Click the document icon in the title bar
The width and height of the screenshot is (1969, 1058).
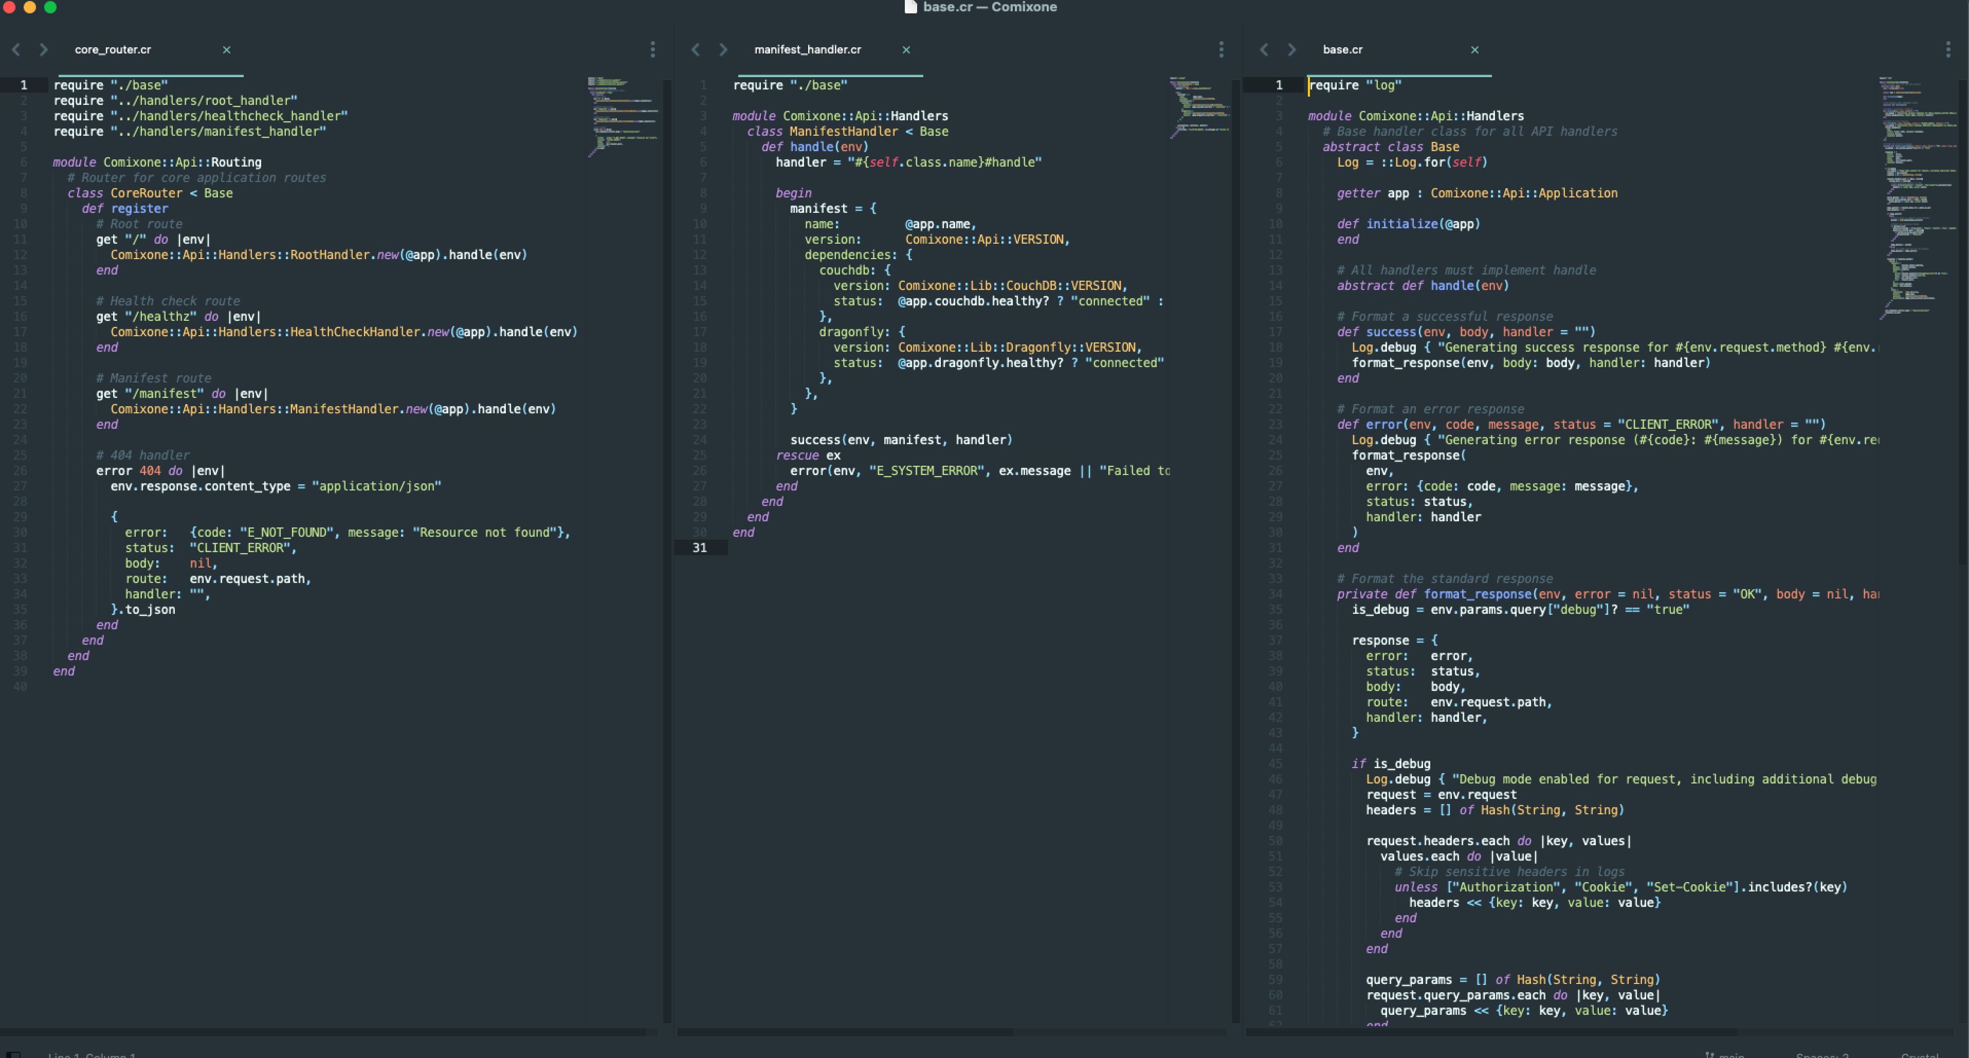[909, 7]
